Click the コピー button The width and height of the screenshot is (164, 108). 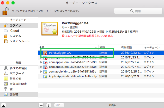tap(59, 105)
